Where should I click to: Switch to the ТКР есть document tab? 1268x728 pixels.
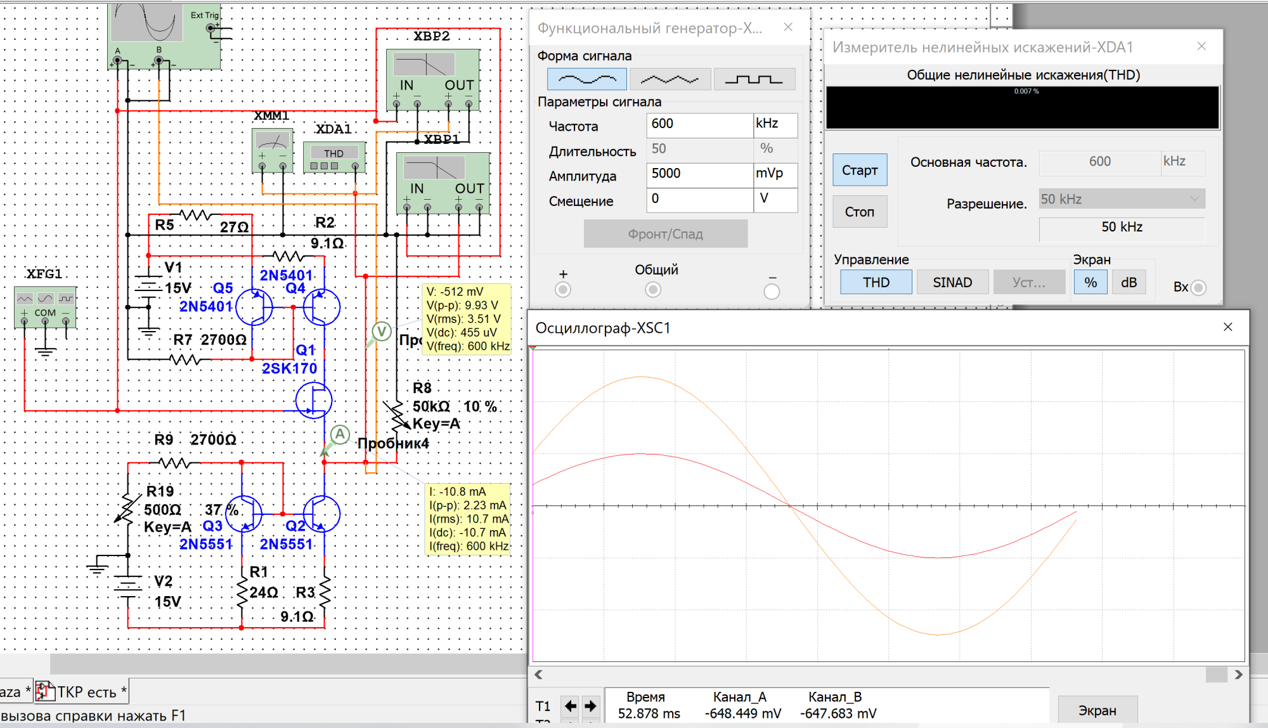coord(81,692)
